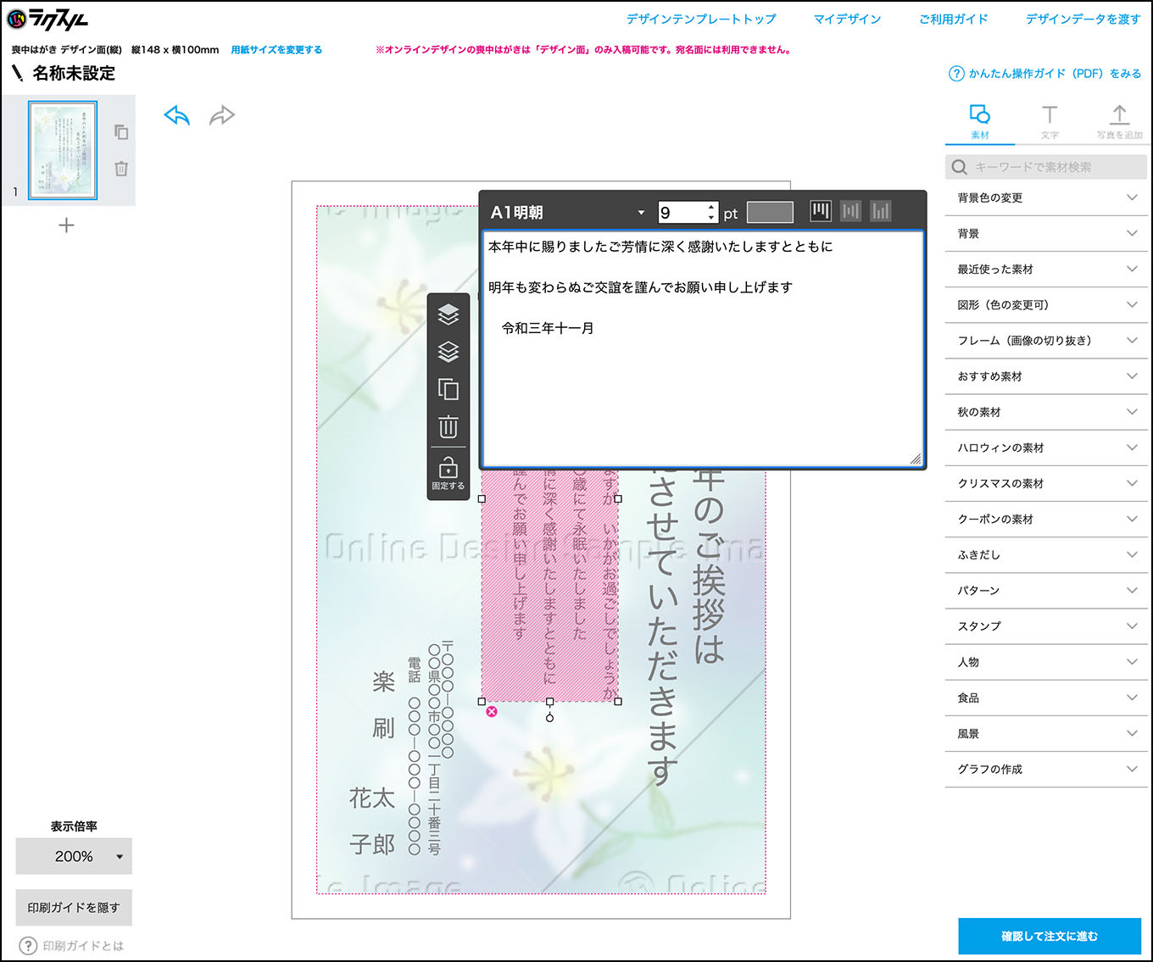Image resolution: width=1153 pixels, height=962 pixels.
Task: Click the undo arrow icon
Action: (176, 115)
